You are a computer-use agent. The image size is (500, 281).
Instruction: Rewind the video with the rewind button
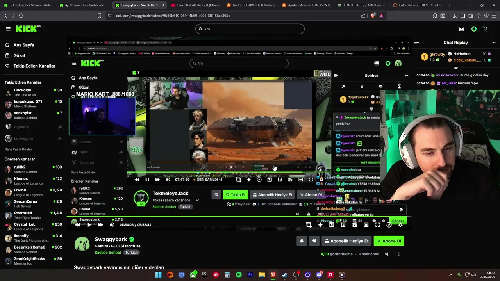coord(78,225)
